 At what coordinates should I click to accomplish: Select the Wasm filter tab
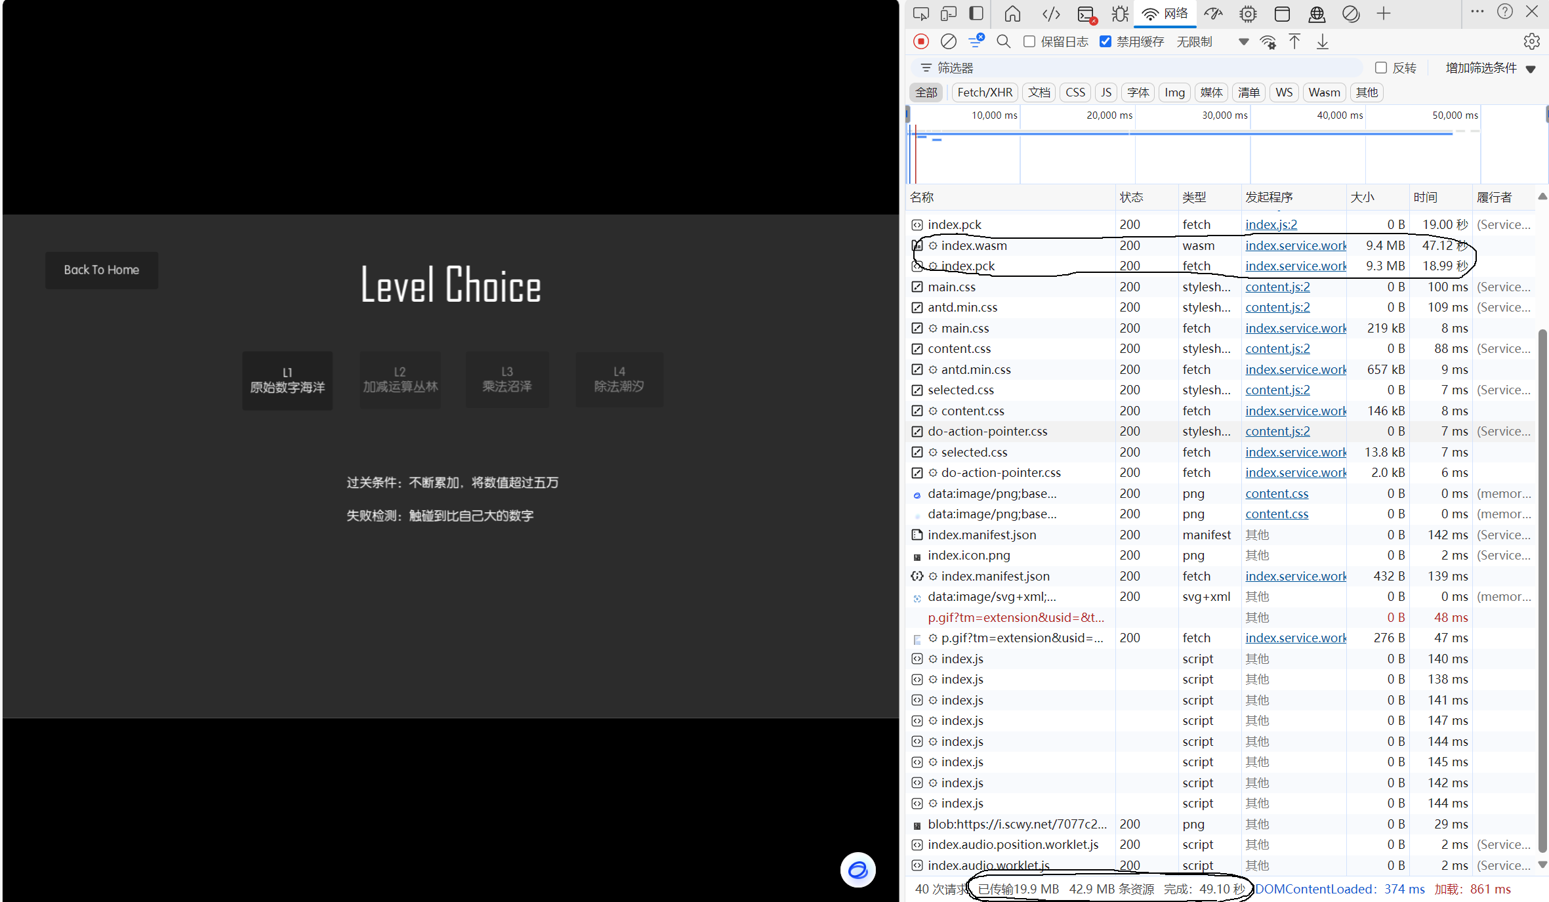1324,92
